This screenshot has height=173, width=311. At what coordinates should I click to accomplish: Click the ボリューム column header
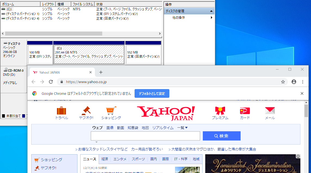tap(20, 4)
